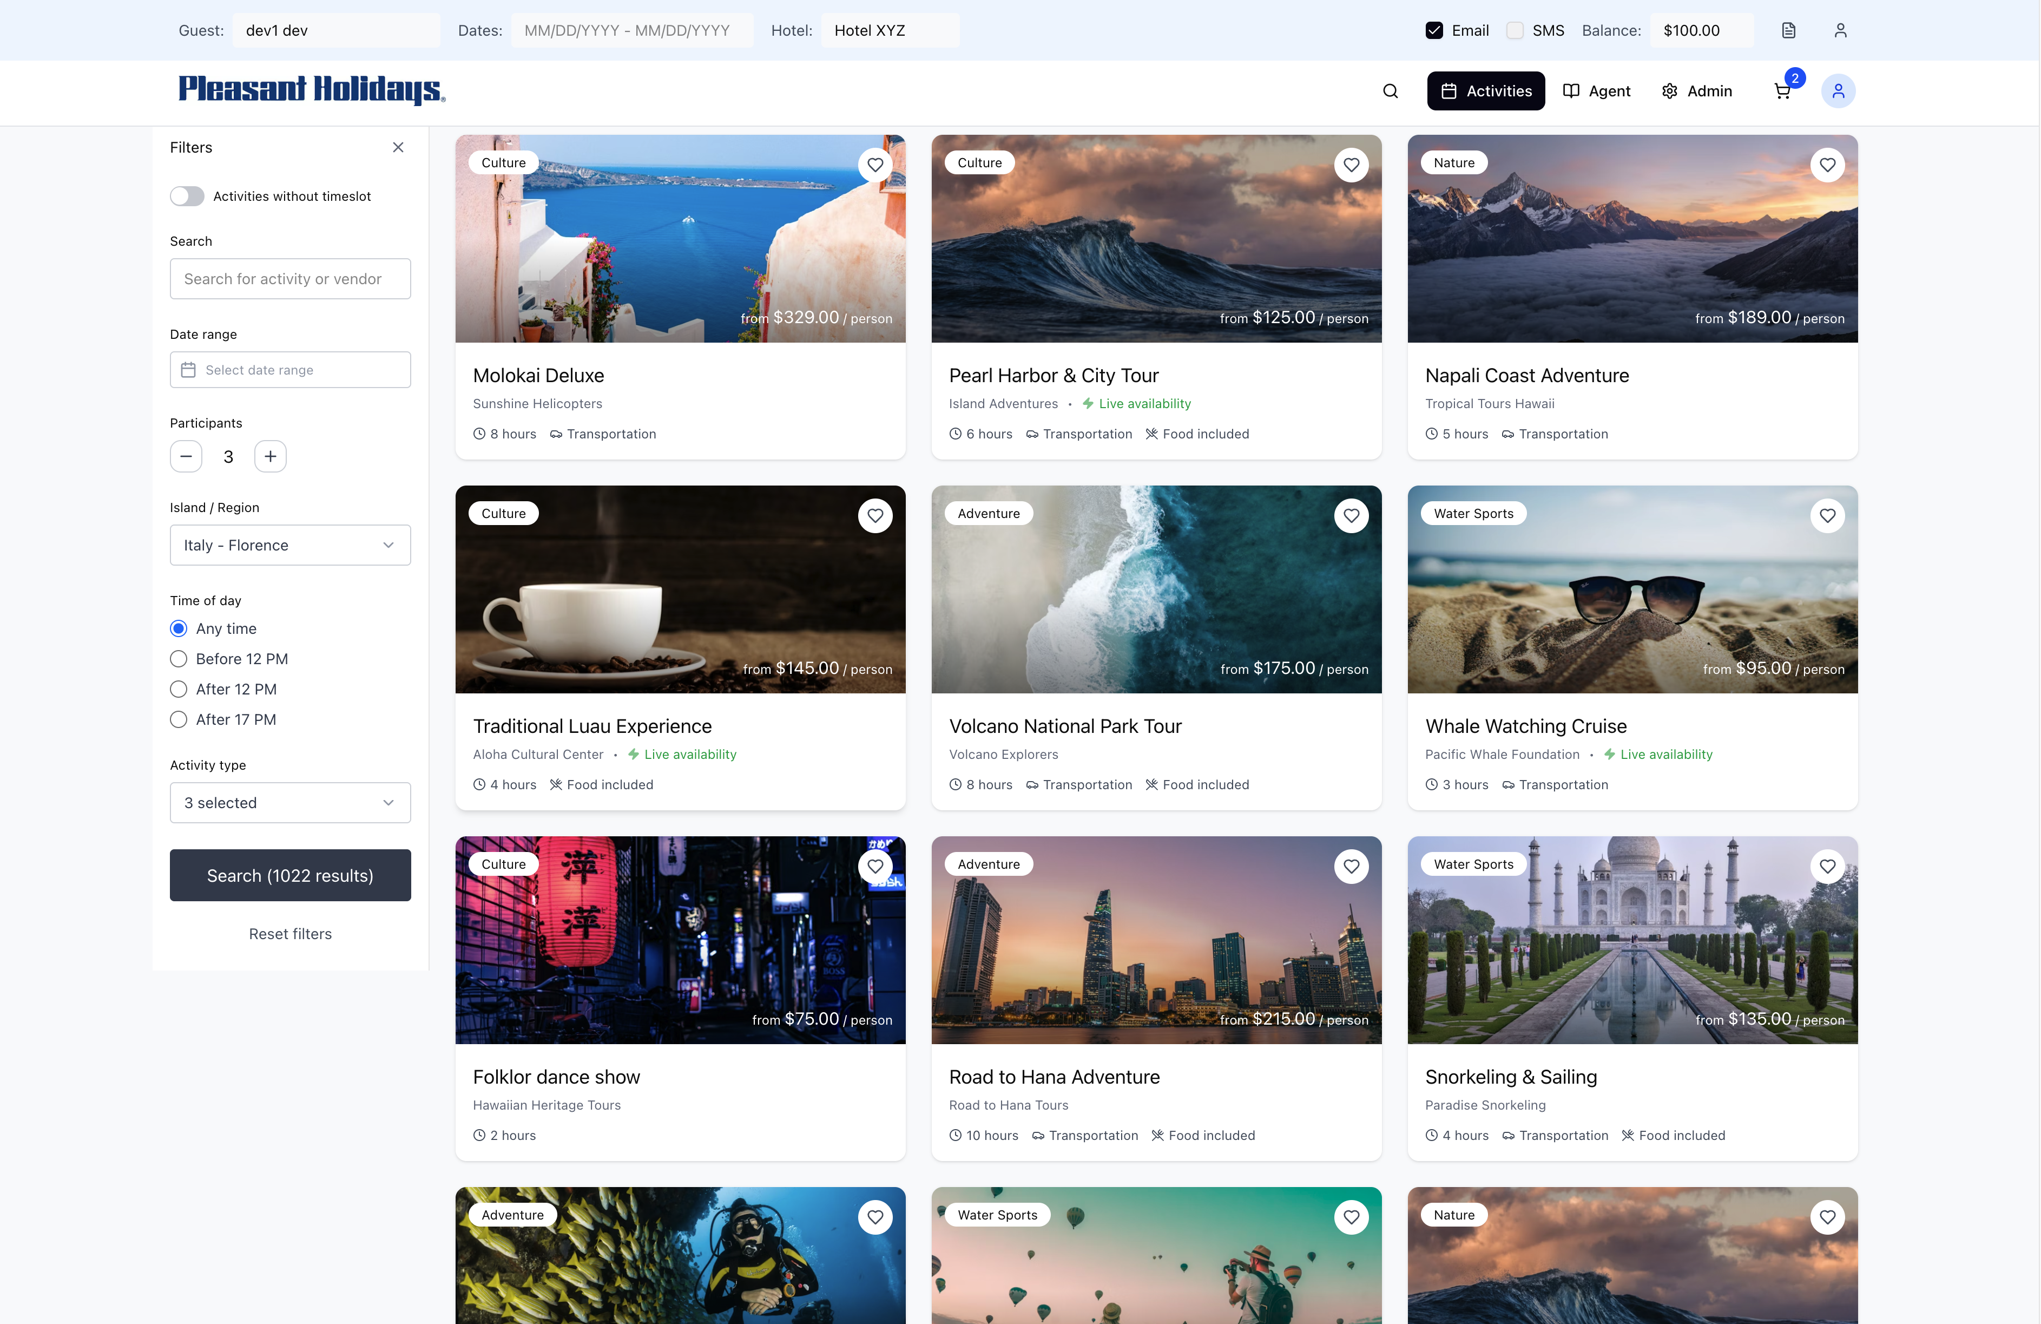2041x1324 pixels.
Task: Open the Molokai Deluxe title
Action: [x=538, y=375]
